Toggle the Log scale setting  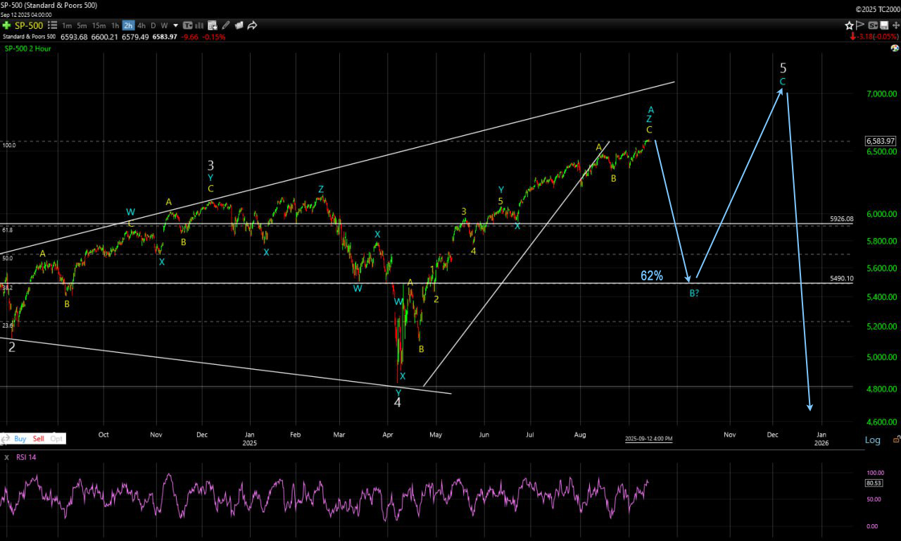872,440
